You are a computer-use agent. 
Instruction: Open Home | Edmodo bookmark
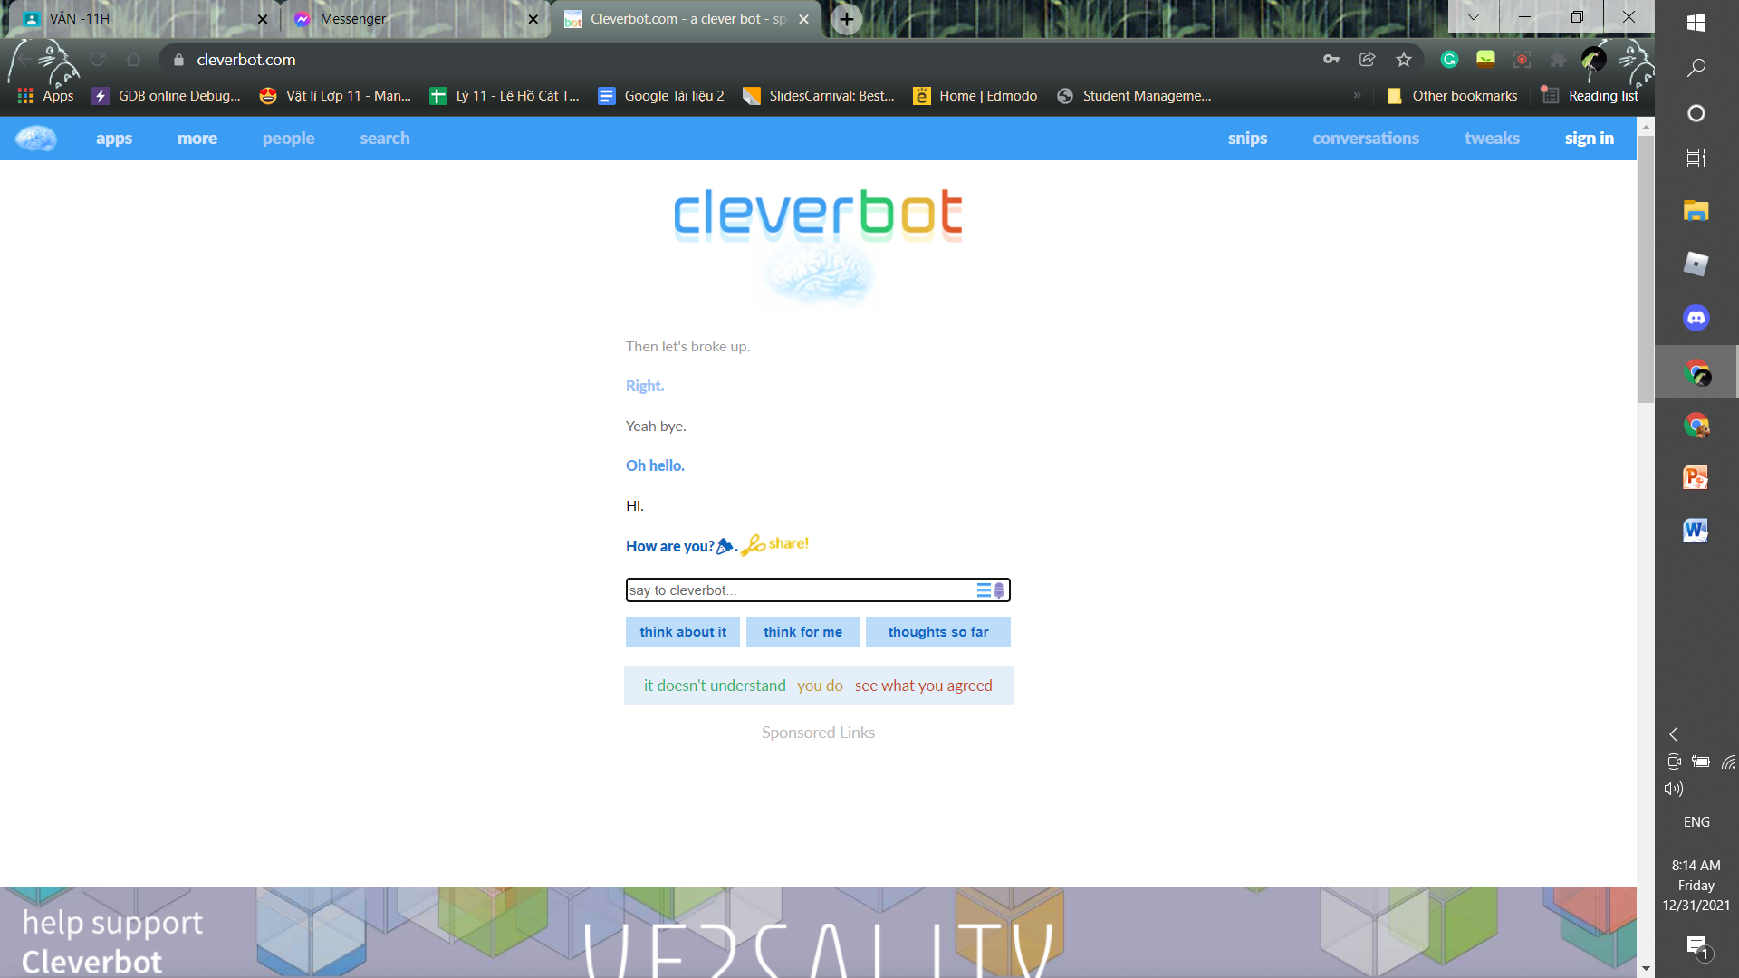pos(975,96)
